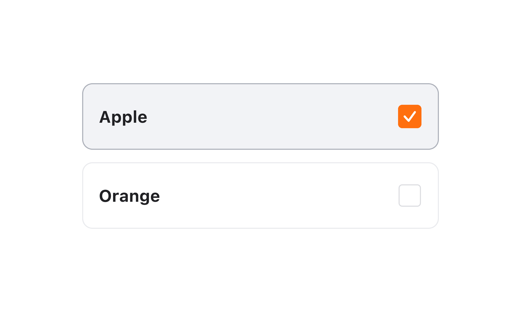This screenshot has height=312, width=520.
Task: Select the white Orange option card
Action: point(260,196)
